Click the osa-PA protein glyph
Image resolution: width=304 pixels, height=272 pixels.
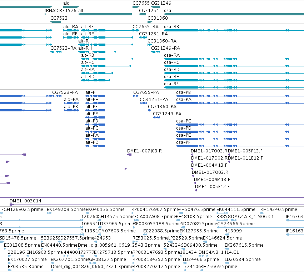[240, 103]
